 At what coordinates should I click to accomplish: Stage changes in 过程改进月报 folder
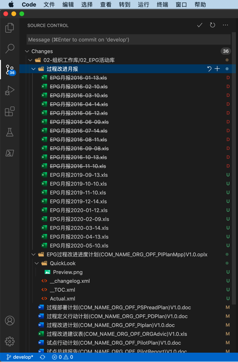click(x=217, y=69)
